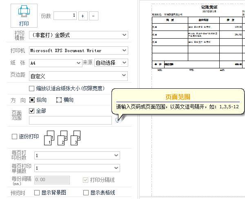
Task: Open the 每页打印份数 dropdown
Action: coord(77,155)
